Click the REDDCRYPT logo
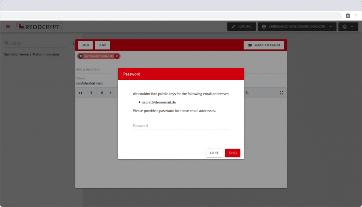 (x=39, y=27)
